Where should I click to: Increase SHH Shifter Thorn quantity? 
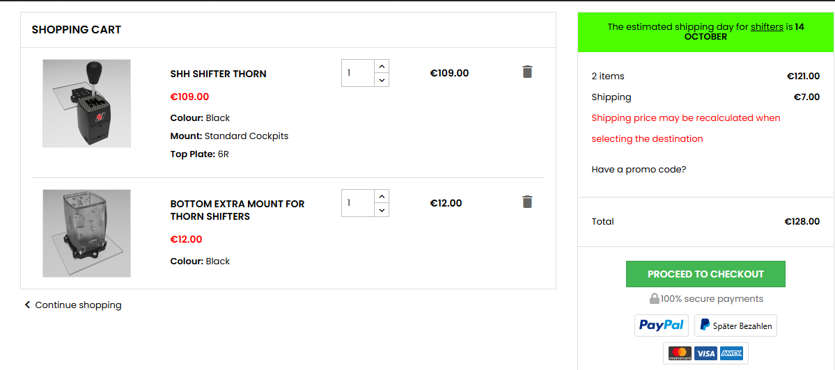point(381,66)
